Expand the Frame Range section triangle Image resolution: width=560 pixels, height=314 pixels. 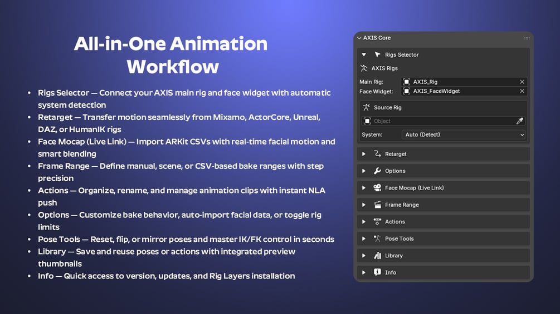[x=363, y=205]
